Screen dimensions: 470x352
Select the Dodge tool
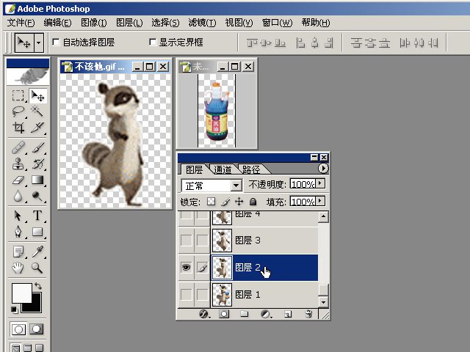click(37, 197)
